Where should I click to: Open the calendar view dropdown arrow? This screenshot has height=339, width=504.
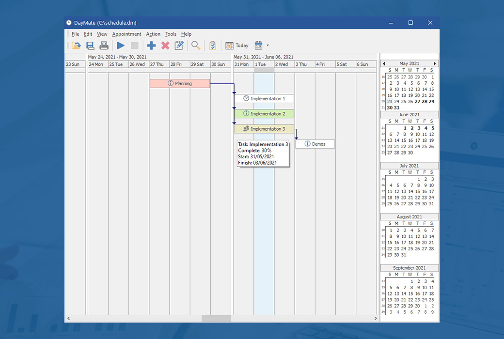(x=268, y=46)
